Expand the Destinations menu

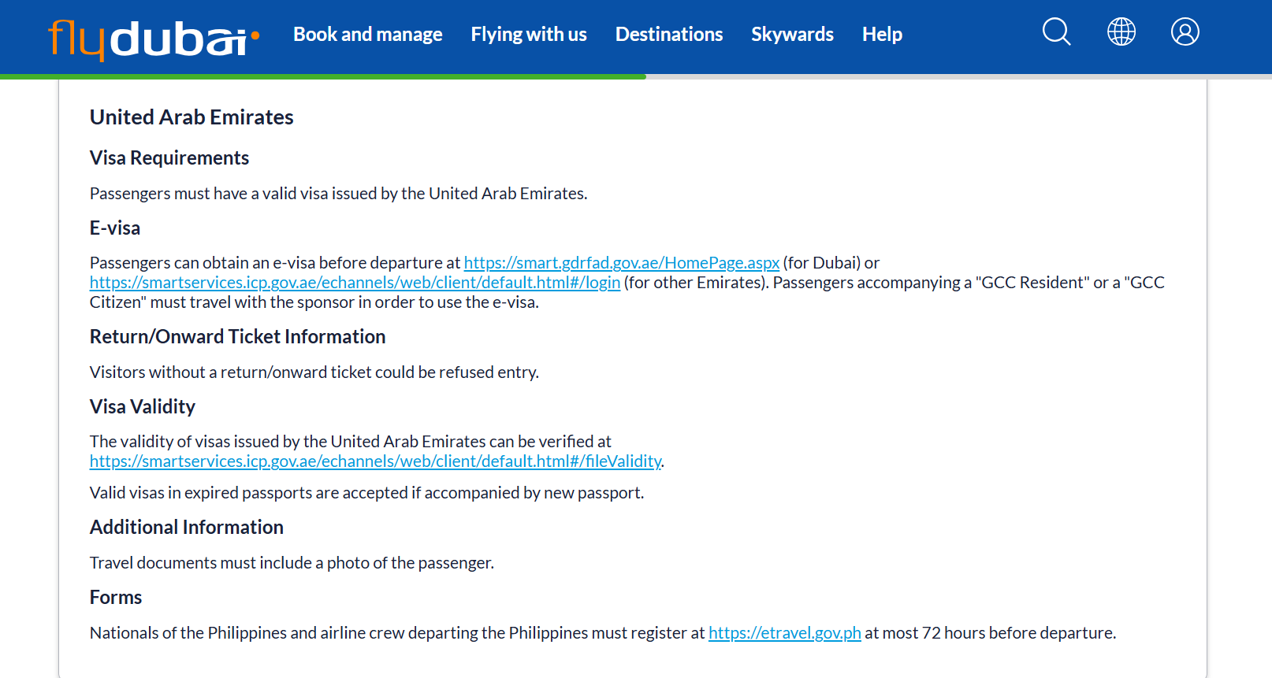coord(669,35)
